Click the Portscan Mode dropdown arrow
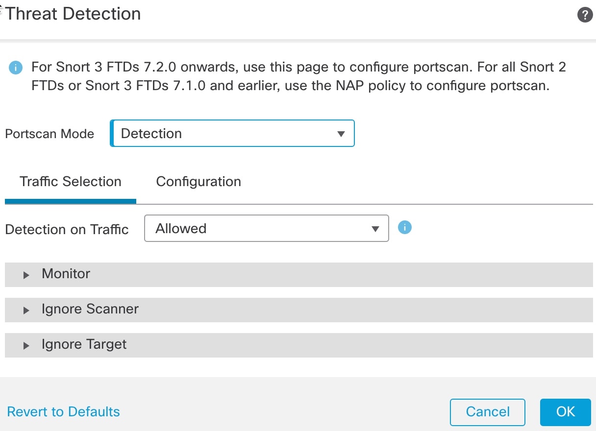 coord(341,134)
